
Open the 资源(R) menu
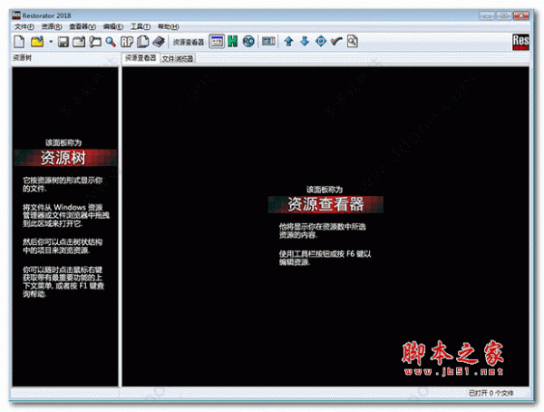point(52,26)
